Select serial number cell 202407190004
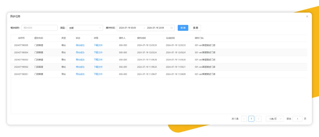The width and height of the screenshot is (319, 137). click(x=21, y=52)
